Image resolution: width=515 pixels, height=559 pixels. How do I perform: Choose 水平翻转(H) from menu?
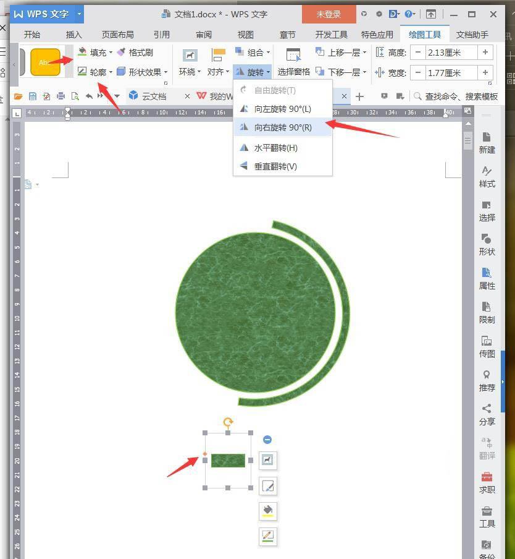283,148
